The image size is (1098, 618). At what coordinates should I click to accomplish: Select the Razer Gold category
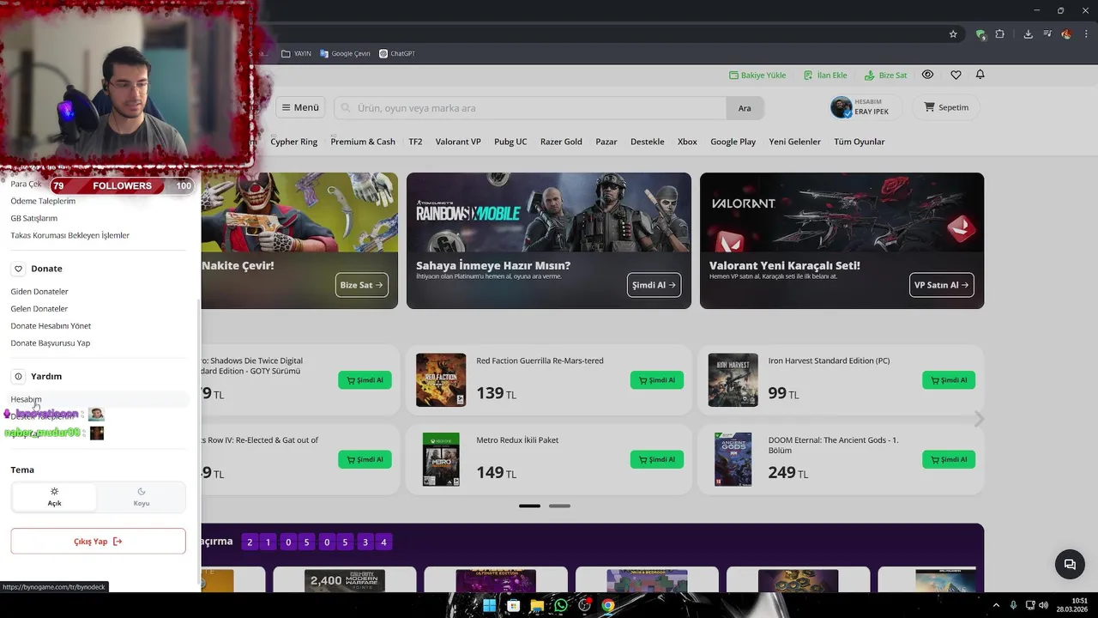coord(561,142)
